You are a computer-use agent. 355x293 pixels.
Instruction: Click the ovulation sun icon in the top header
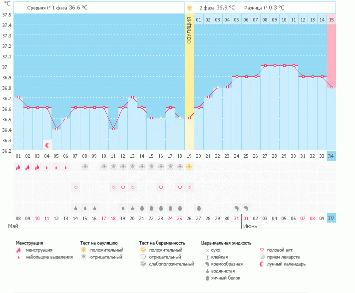click(189, 8)
